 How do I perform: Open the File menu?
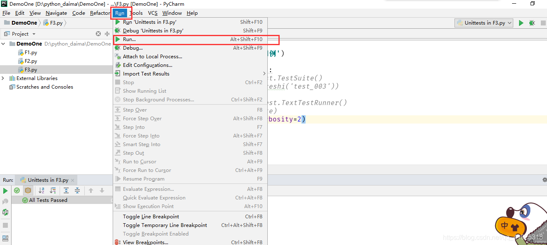coord(6,13)
